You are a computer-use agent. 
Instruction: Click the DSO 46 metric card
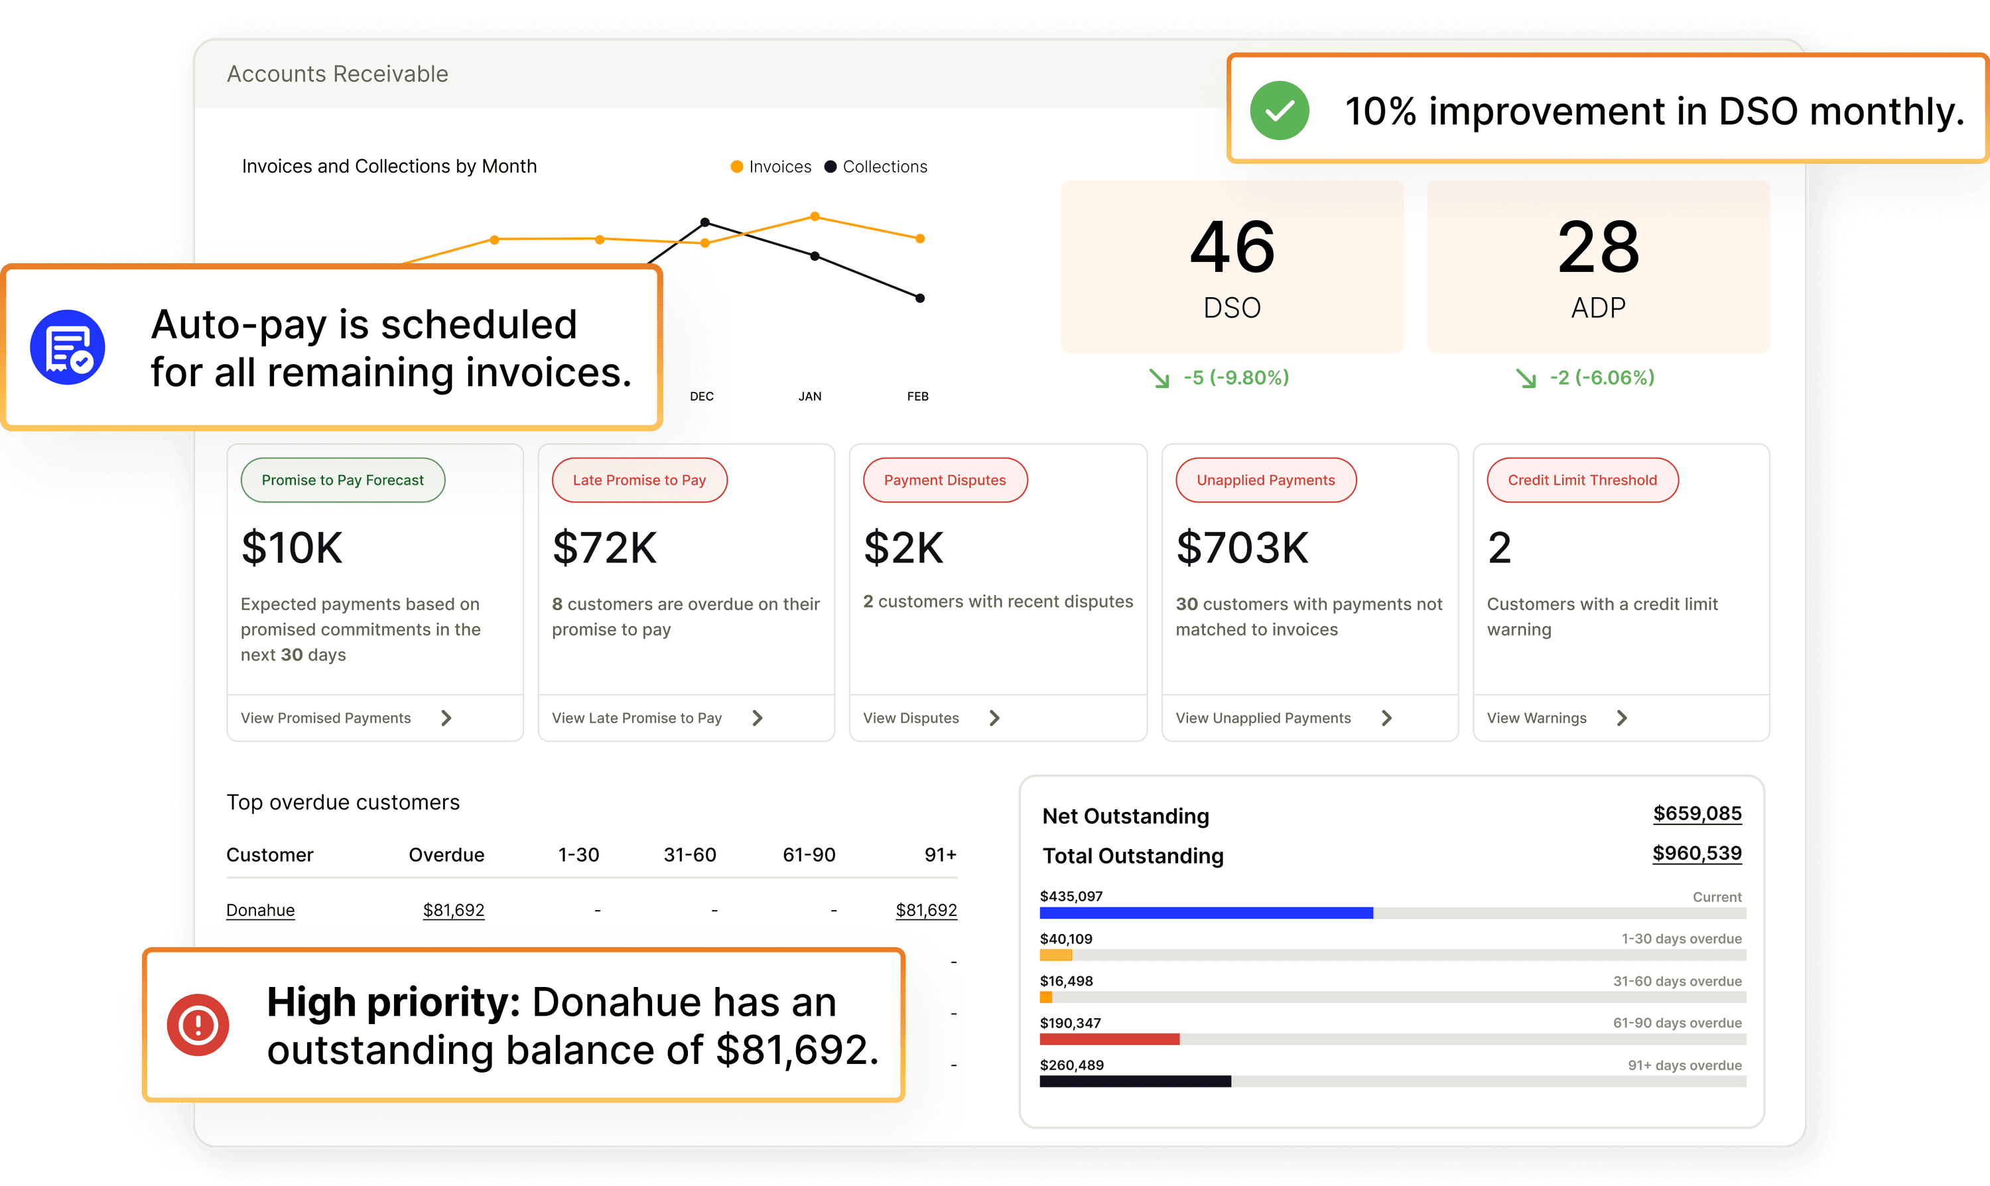coord(1232,266)
